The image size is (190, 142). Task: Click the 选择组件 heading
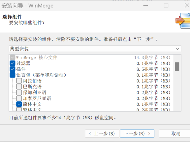coord(12,17)
